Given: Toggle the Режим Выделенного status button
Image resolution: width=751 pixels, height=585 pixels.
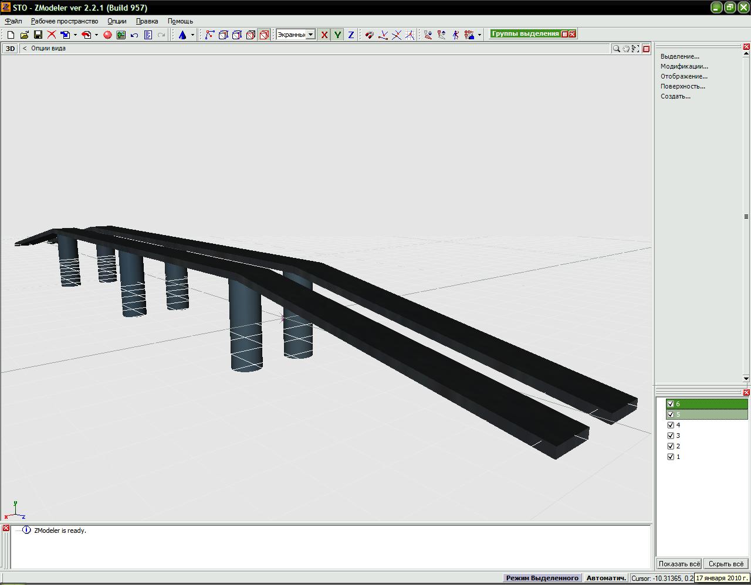Looking at the screenshot, I should point(542,578).
